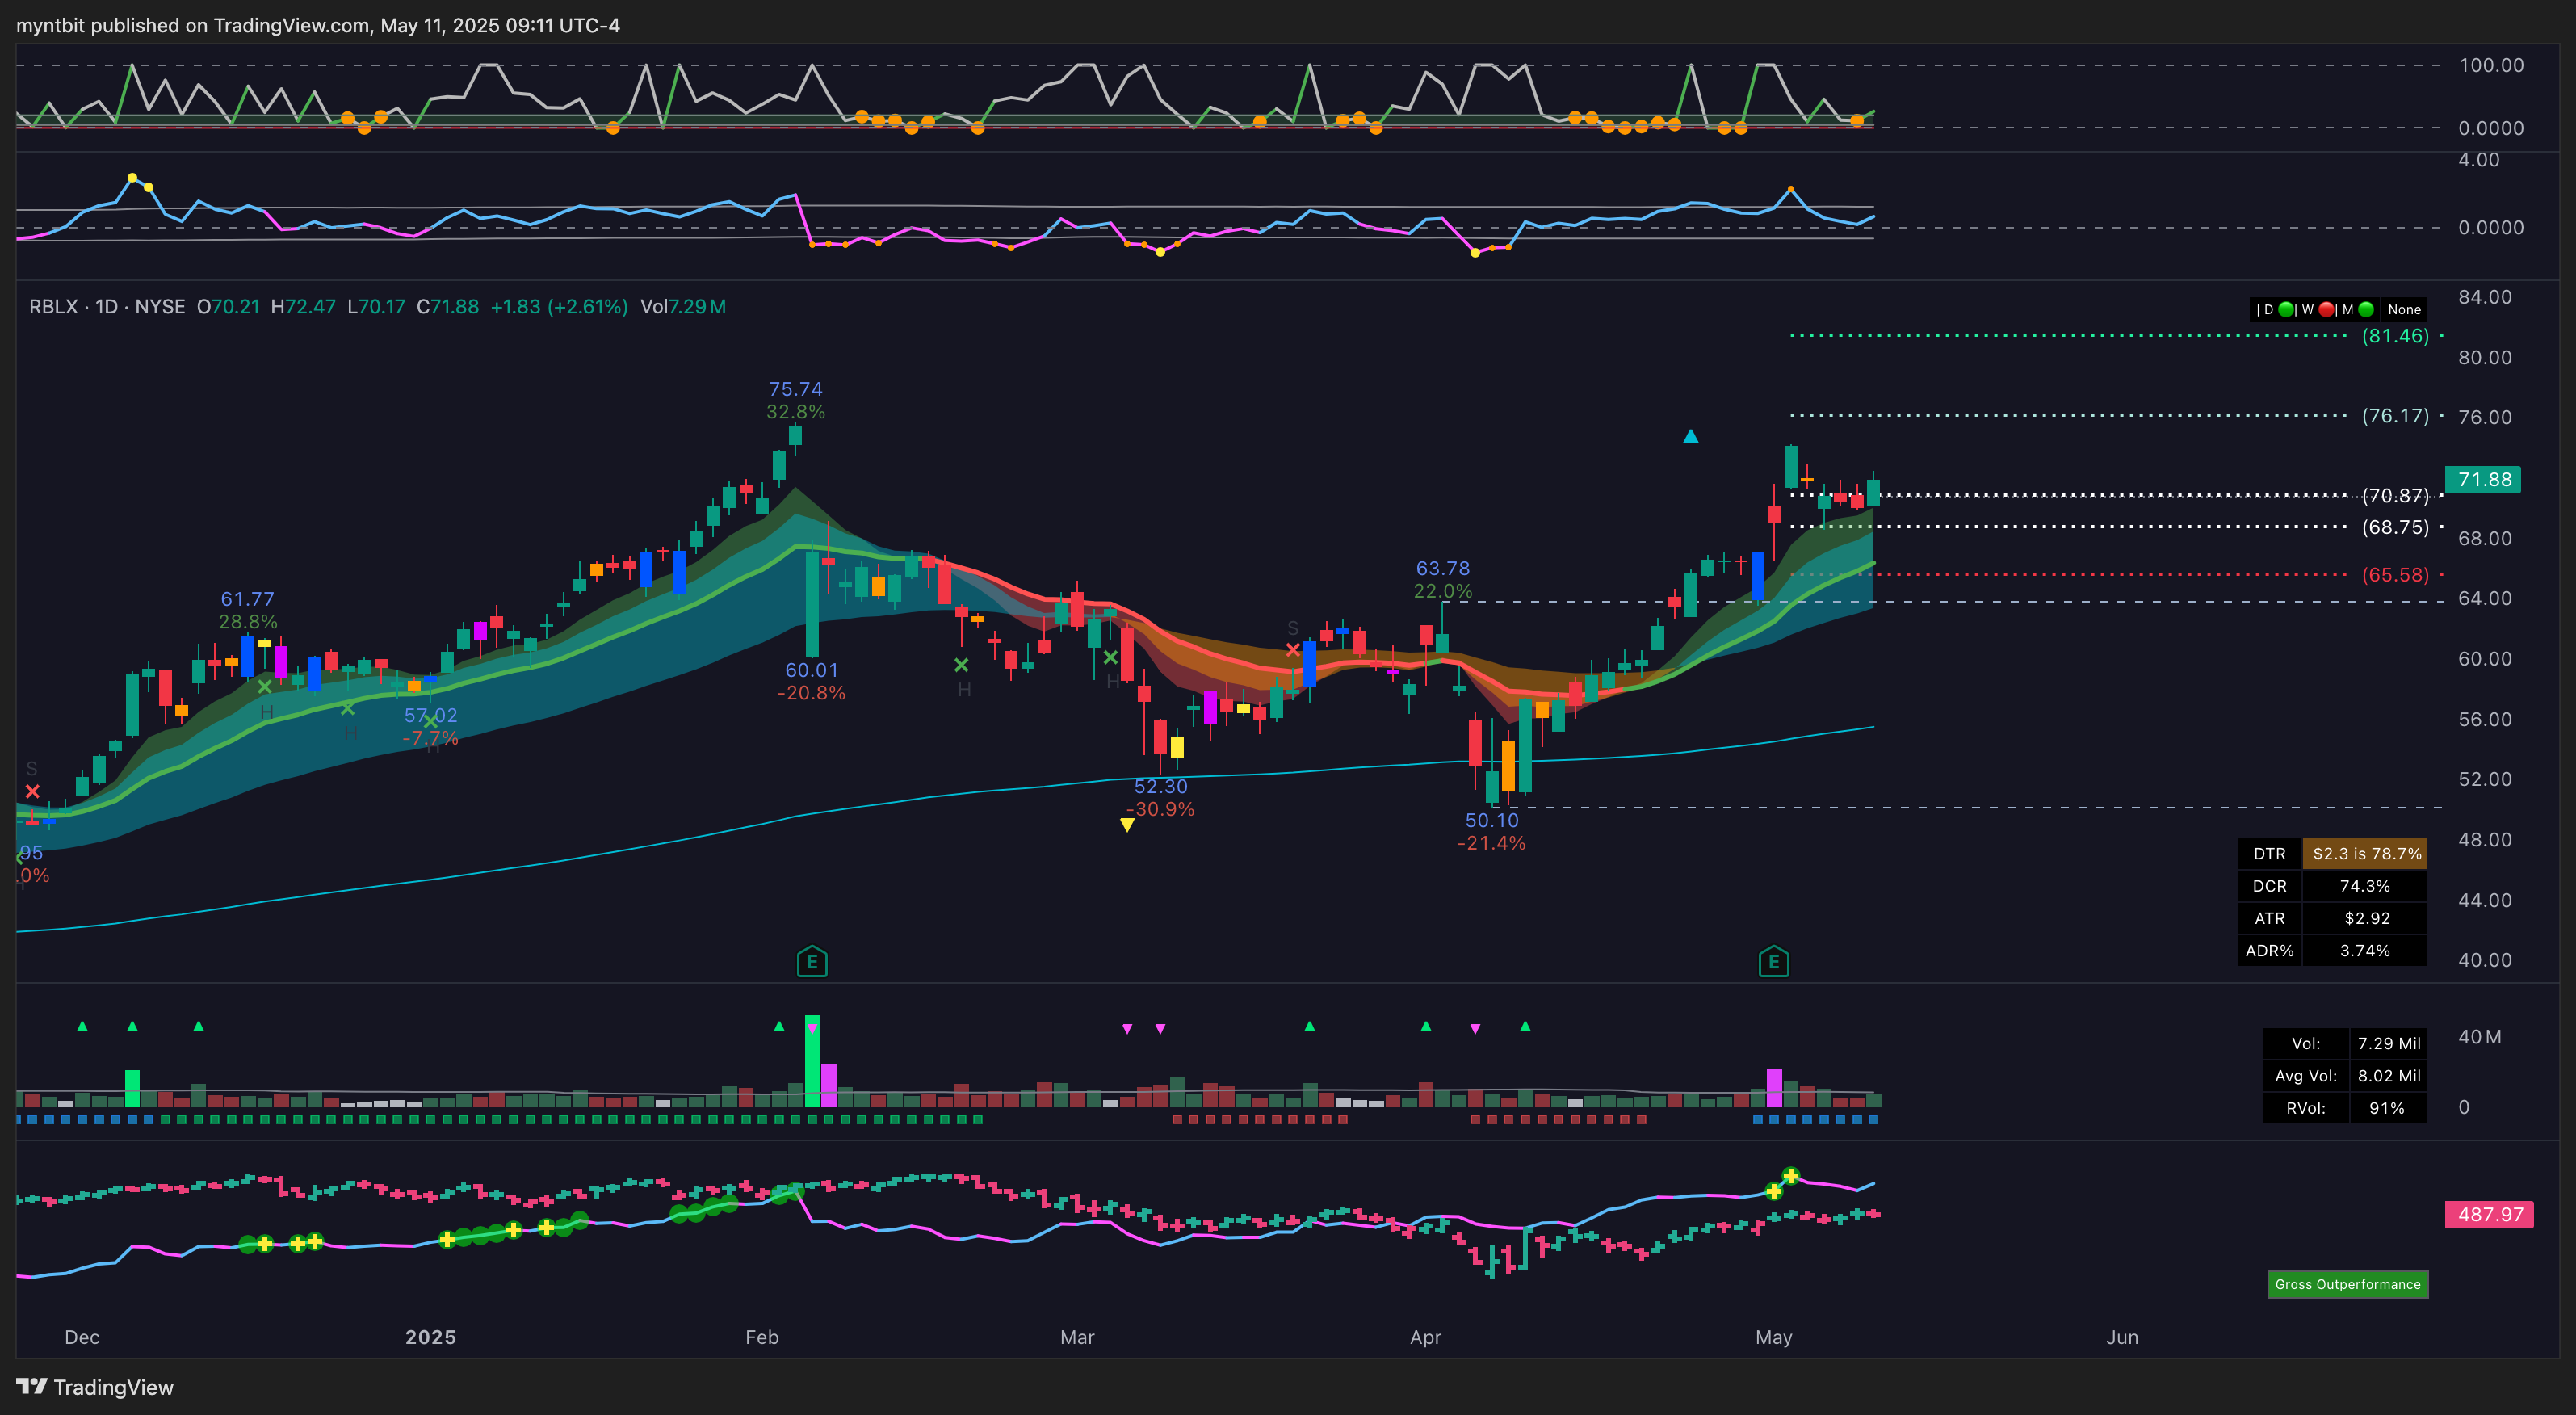
Task: Click the 2025 label on time axis
Action: coord(430,1337)
